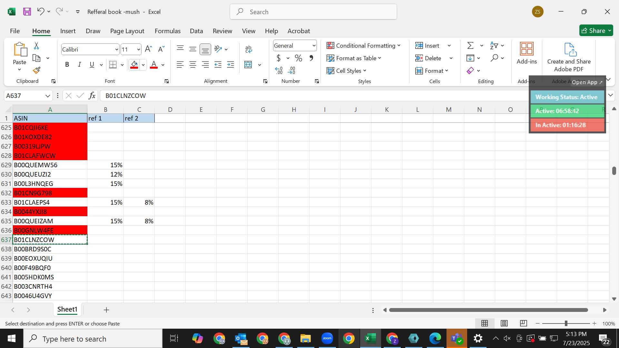Click Increase Indent icon

coord(231,64)
